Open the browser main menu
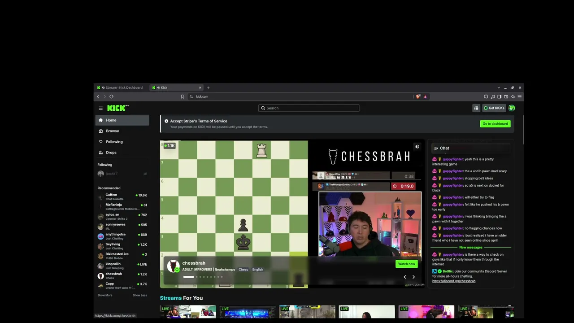The height and width of the screenshot is (323, 574). coord(520,96)
